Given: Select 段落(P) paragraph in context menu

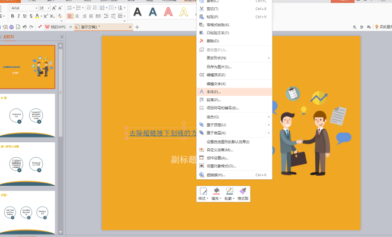Looking at the screenshot, I should point(234,100).
